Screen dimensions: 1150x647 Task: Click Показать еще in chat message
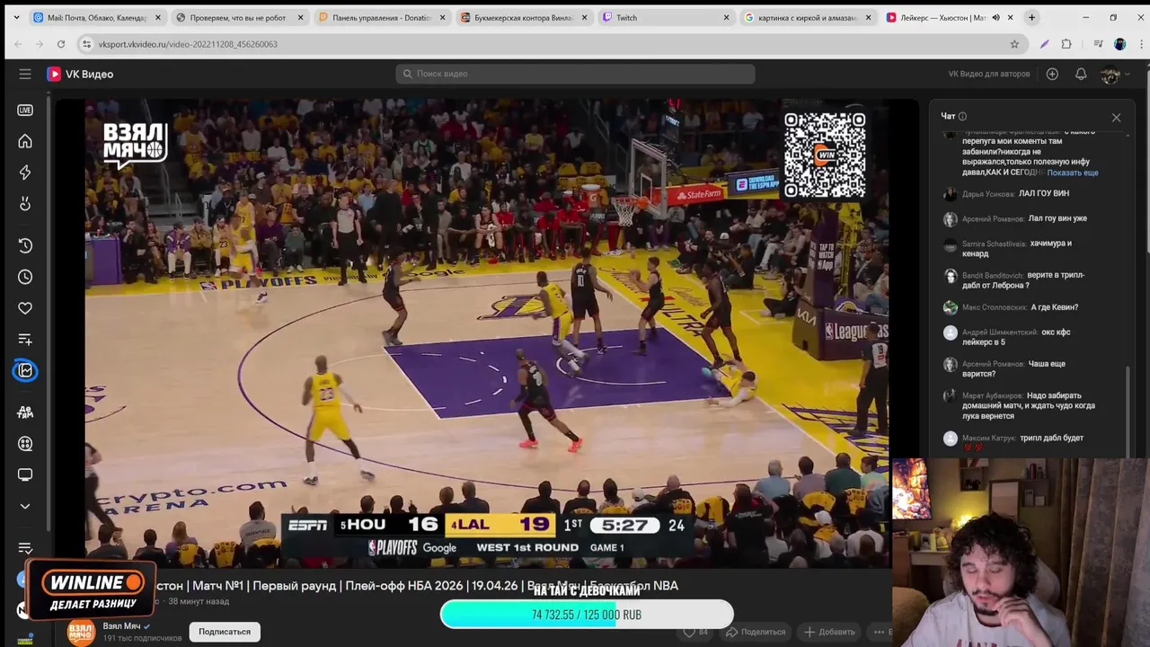[1073, 173]
